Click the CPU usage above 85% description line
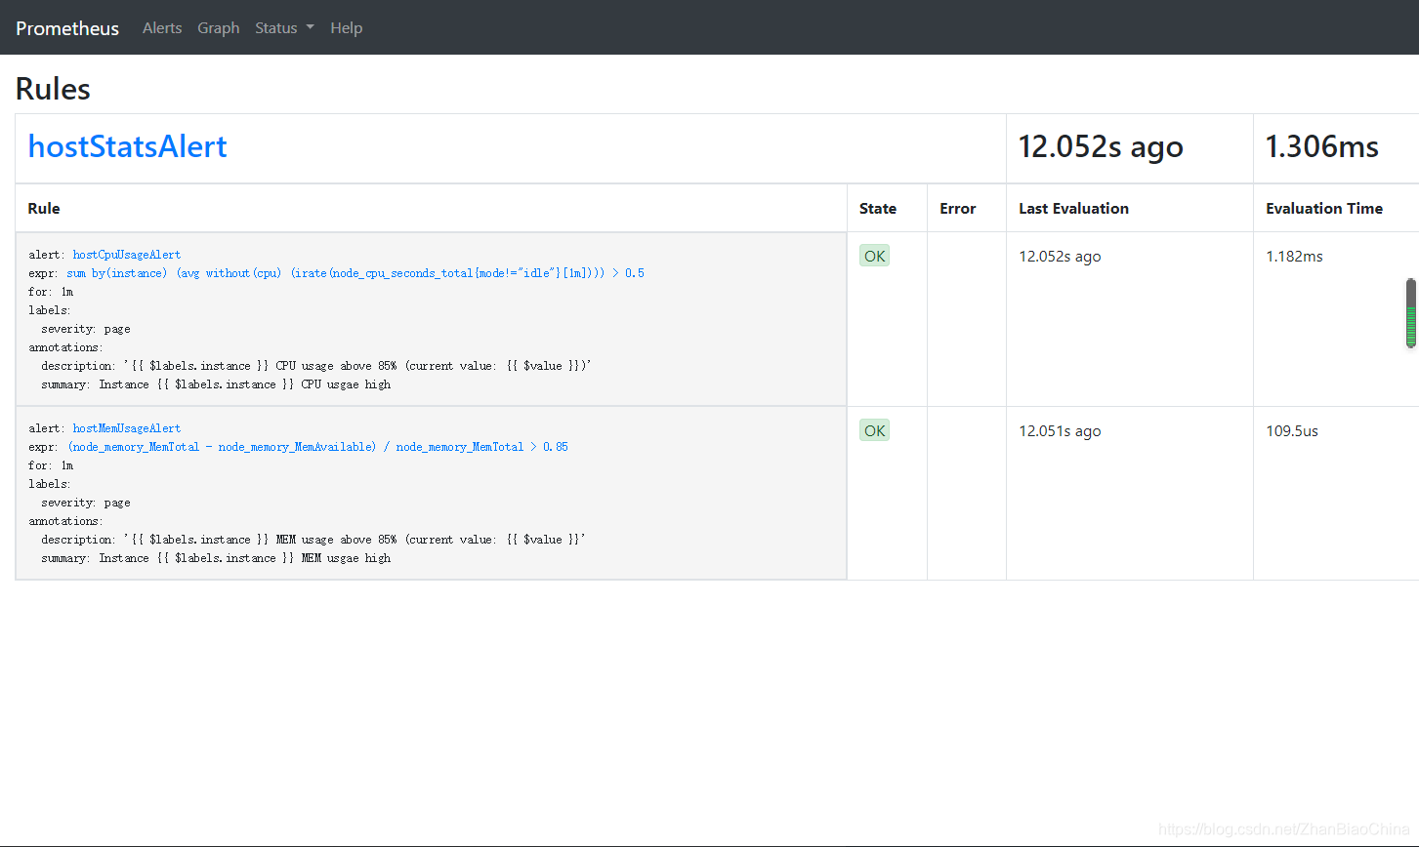This screenshot has width=1419, height=847. (316, 366)
